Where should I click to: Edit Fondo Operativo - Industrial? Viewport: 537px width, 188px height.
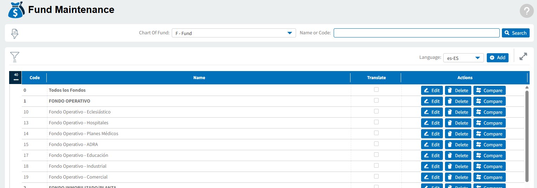432,166
